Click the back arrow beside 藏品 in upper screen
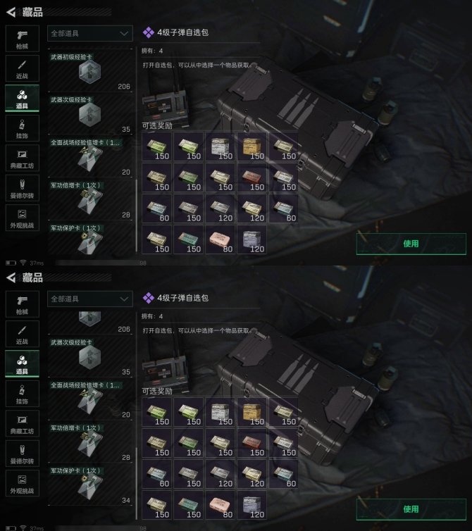The width and height of the screenshot is (472, 531). 11,12
